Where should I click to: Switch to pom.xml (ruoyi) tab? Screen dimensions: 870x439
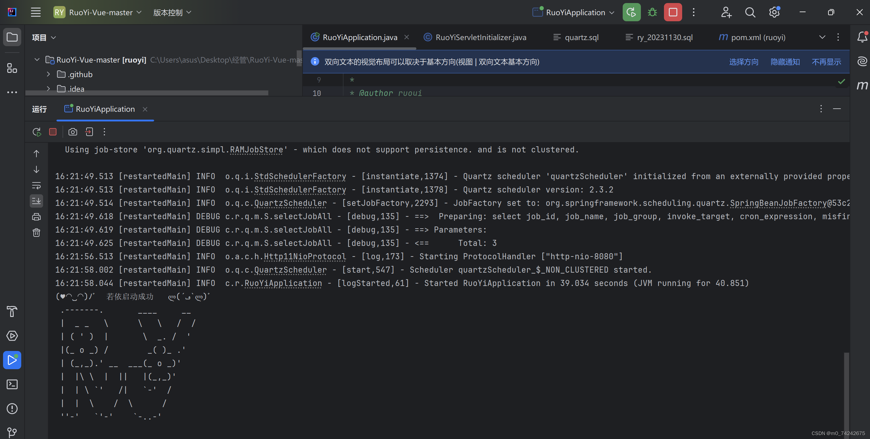[752, 37]
